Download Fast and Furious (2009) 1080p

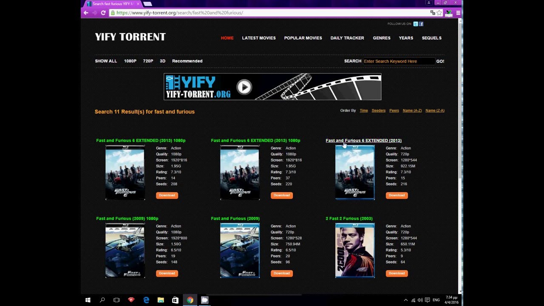pos(167,273)
